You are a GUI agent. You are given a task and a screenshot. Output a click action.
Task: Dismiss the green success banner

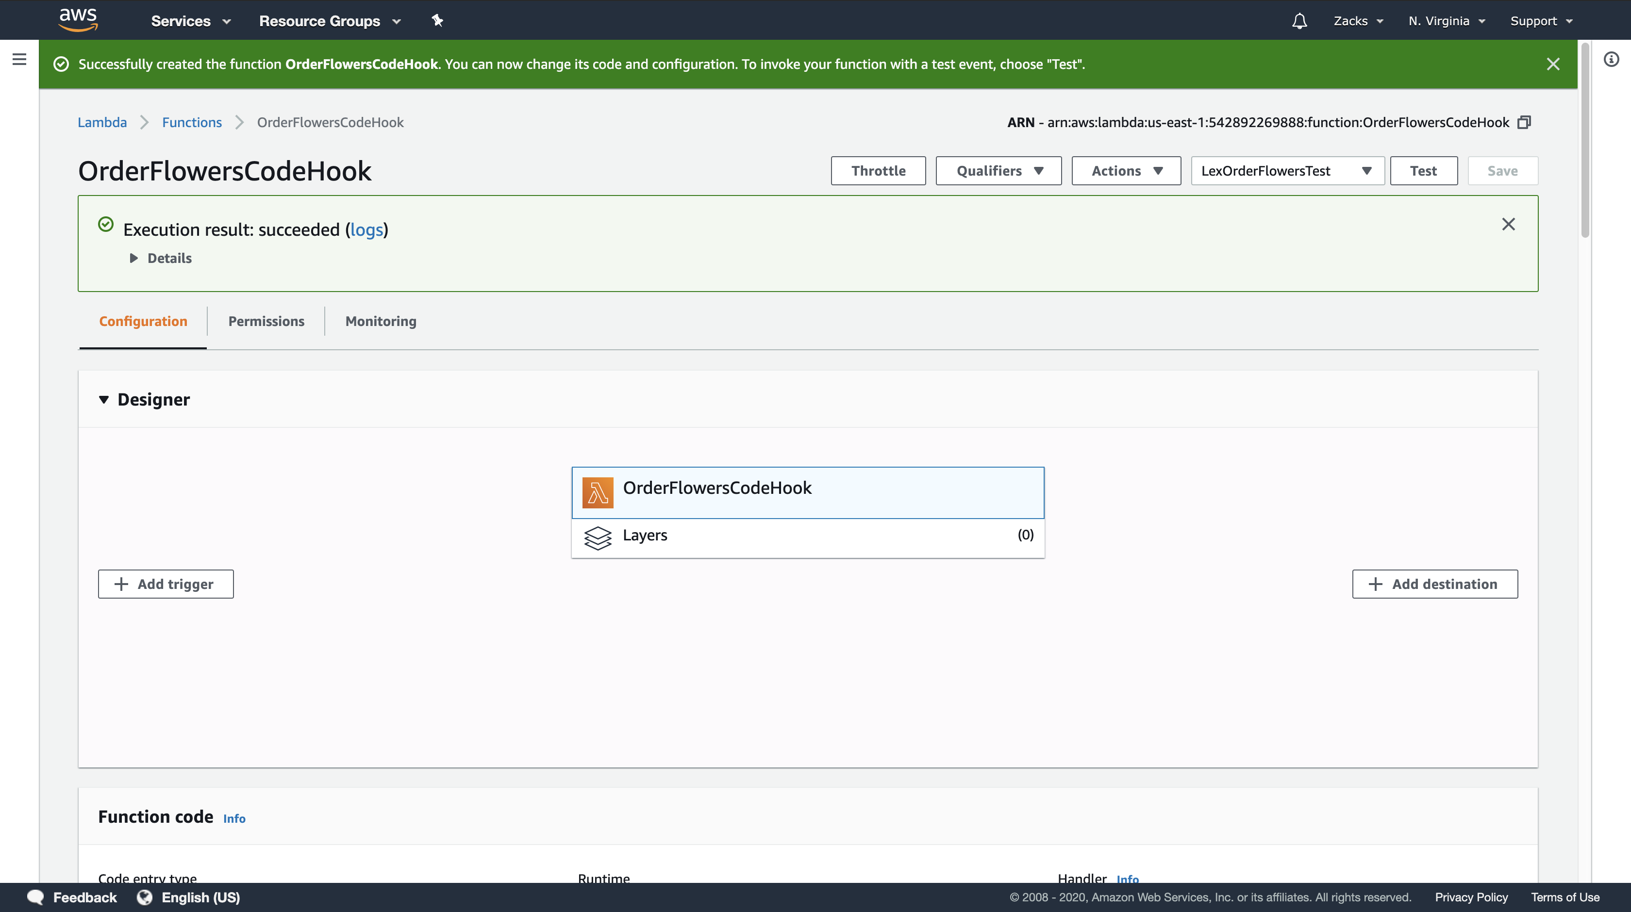1553,64
